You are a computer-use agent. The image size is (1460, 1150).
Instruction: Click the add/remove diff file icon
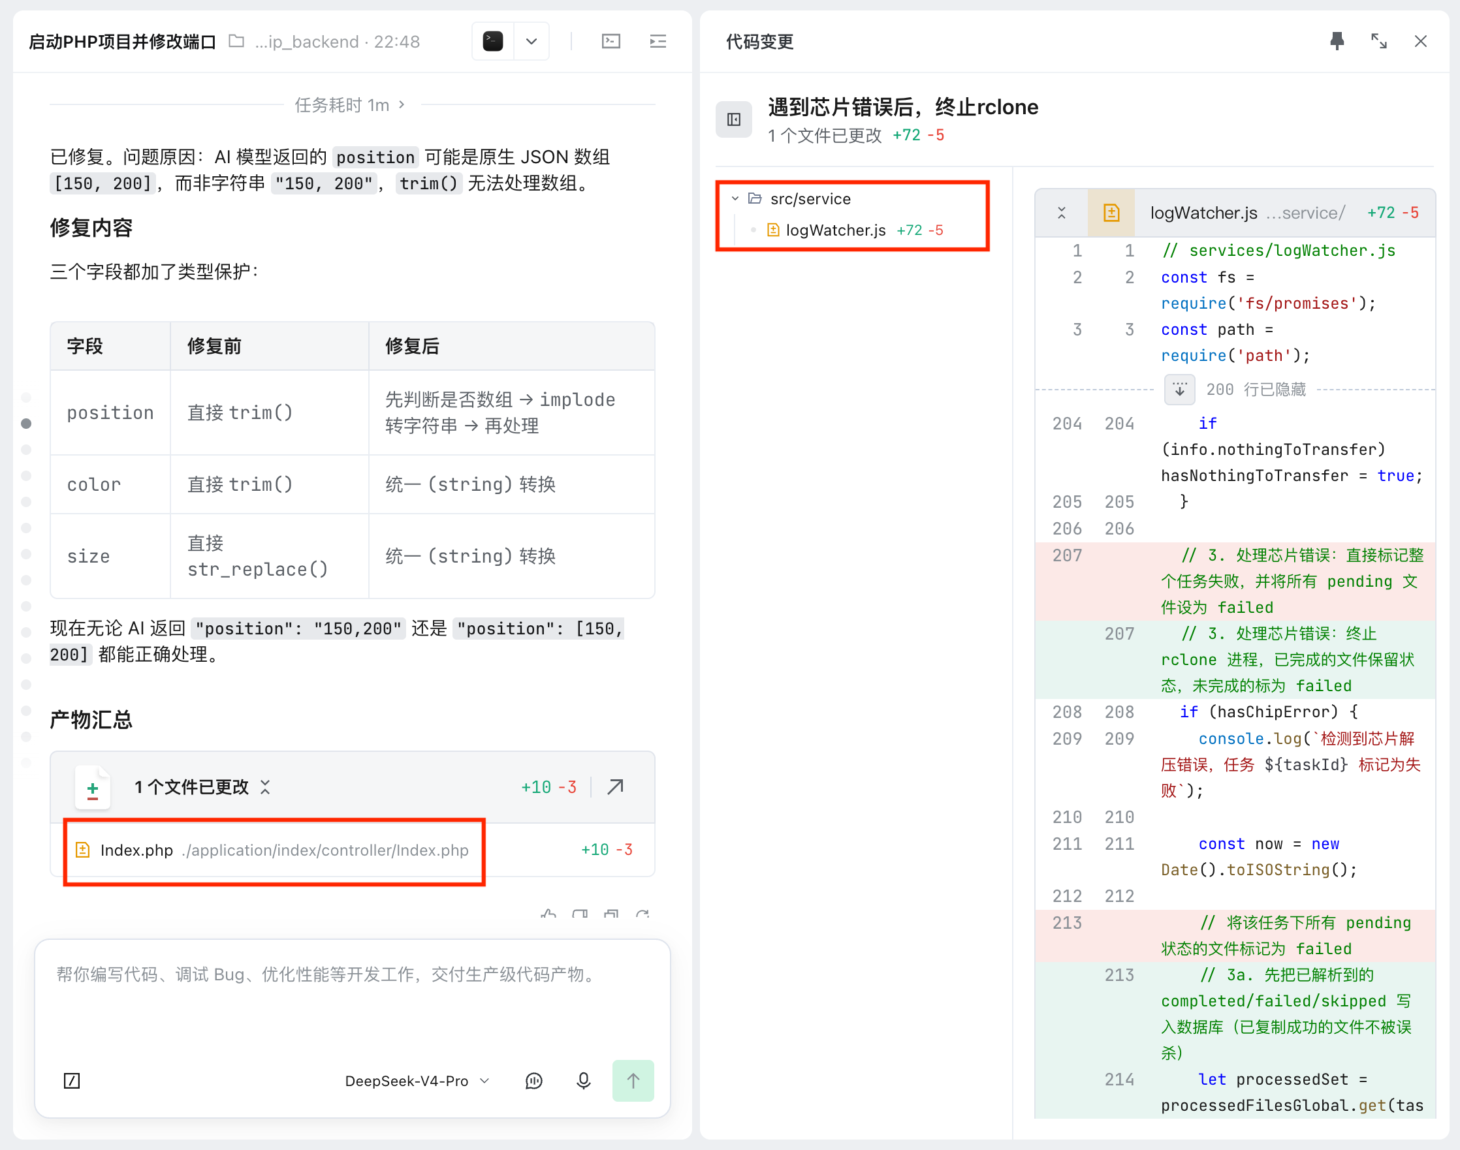93,788
